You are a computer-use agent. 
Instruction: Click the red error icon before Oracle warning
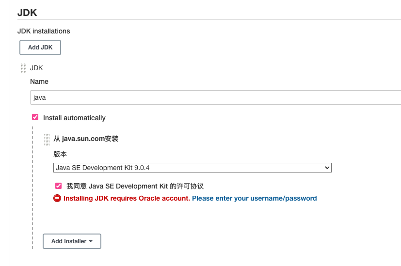pyautogui.click(x=57, y=198)
